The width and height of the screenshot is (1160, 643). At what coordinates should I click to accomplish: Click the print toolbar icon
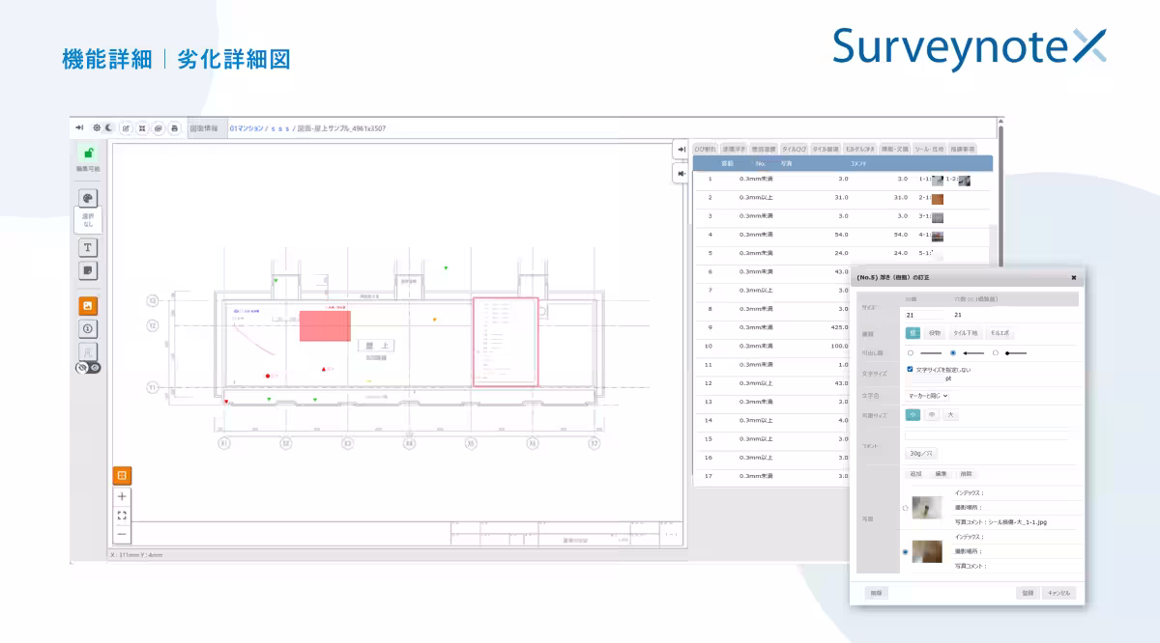174,127
